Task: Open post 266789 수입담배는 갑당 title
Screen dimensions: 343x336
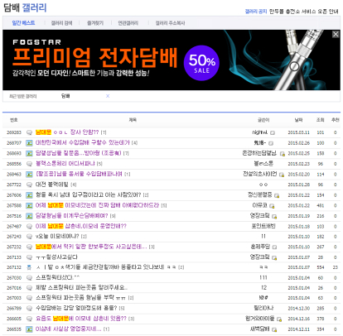Action: [76, 308]
